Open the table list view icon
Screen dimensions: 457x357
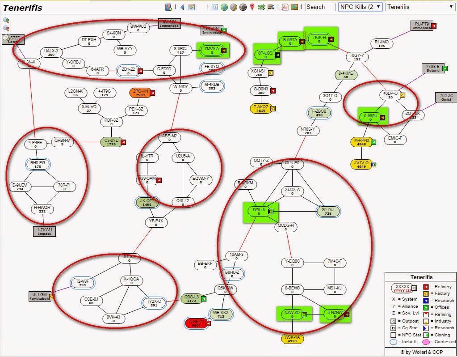[215, 7]
